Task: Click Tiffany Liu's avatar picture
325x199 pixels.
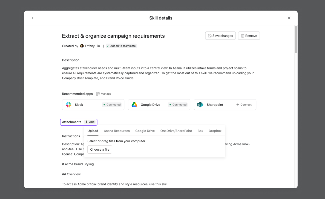Action: coord(82,46)
